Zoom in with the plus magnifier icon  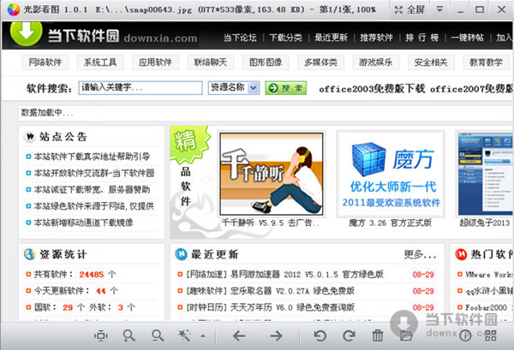point(128,335)
